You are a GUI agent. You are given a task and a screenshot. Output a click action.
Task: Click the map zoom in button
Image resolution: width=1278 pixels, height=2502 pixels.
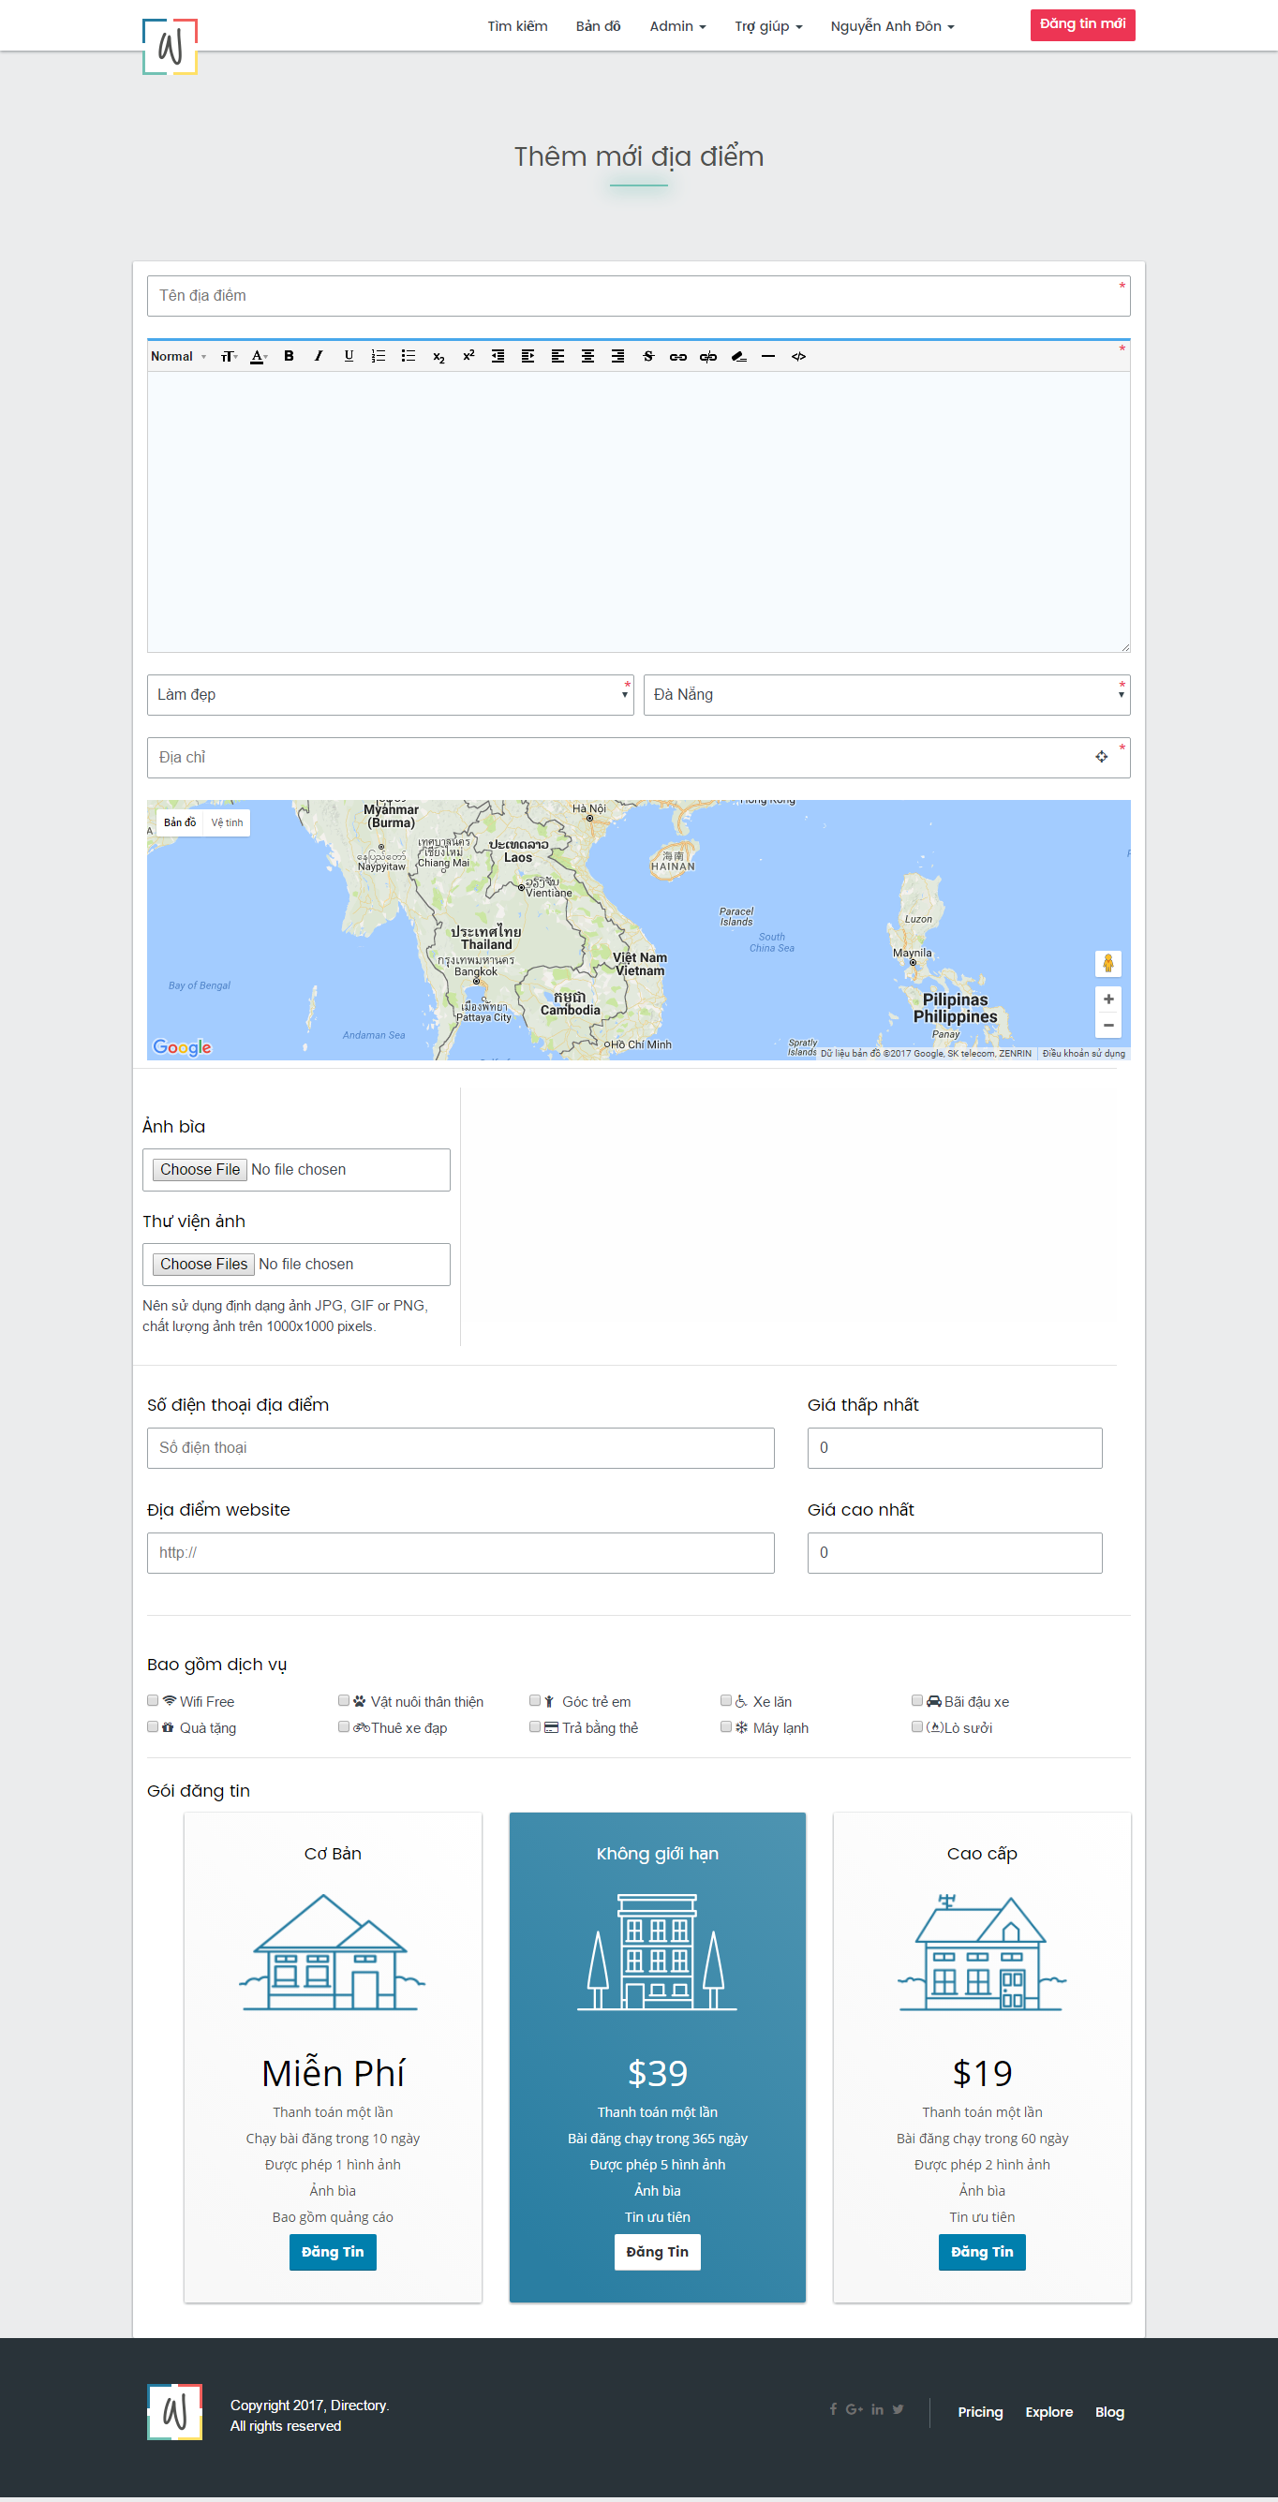[1107, 999]
